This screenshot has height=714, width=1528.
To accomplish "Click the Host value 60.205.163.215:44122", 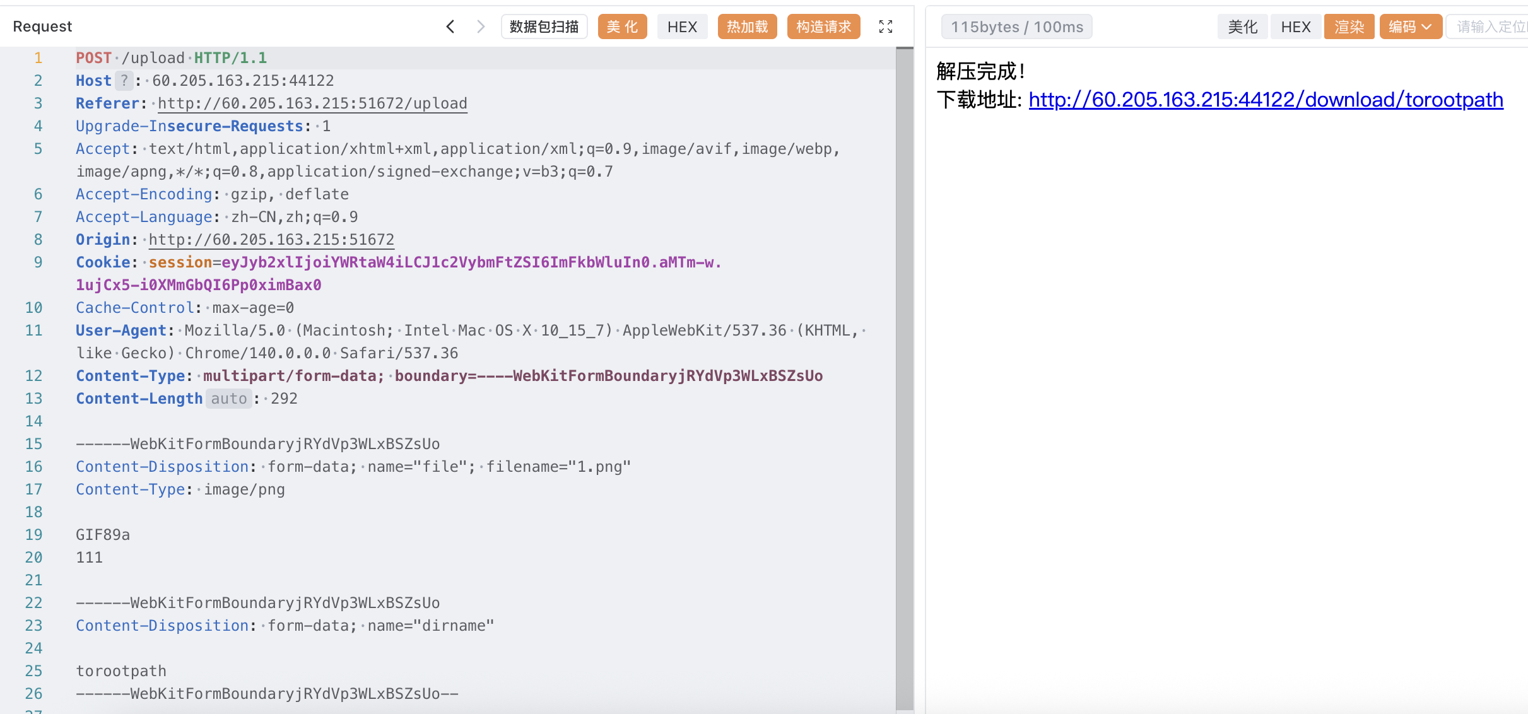I will tap(243, 81).
